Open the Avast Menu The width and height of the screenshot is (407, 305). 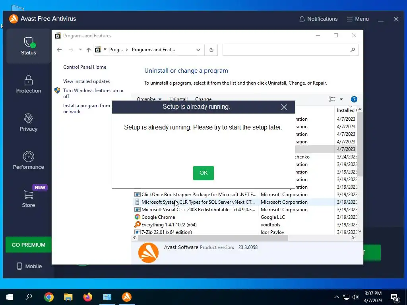[358, 19]
